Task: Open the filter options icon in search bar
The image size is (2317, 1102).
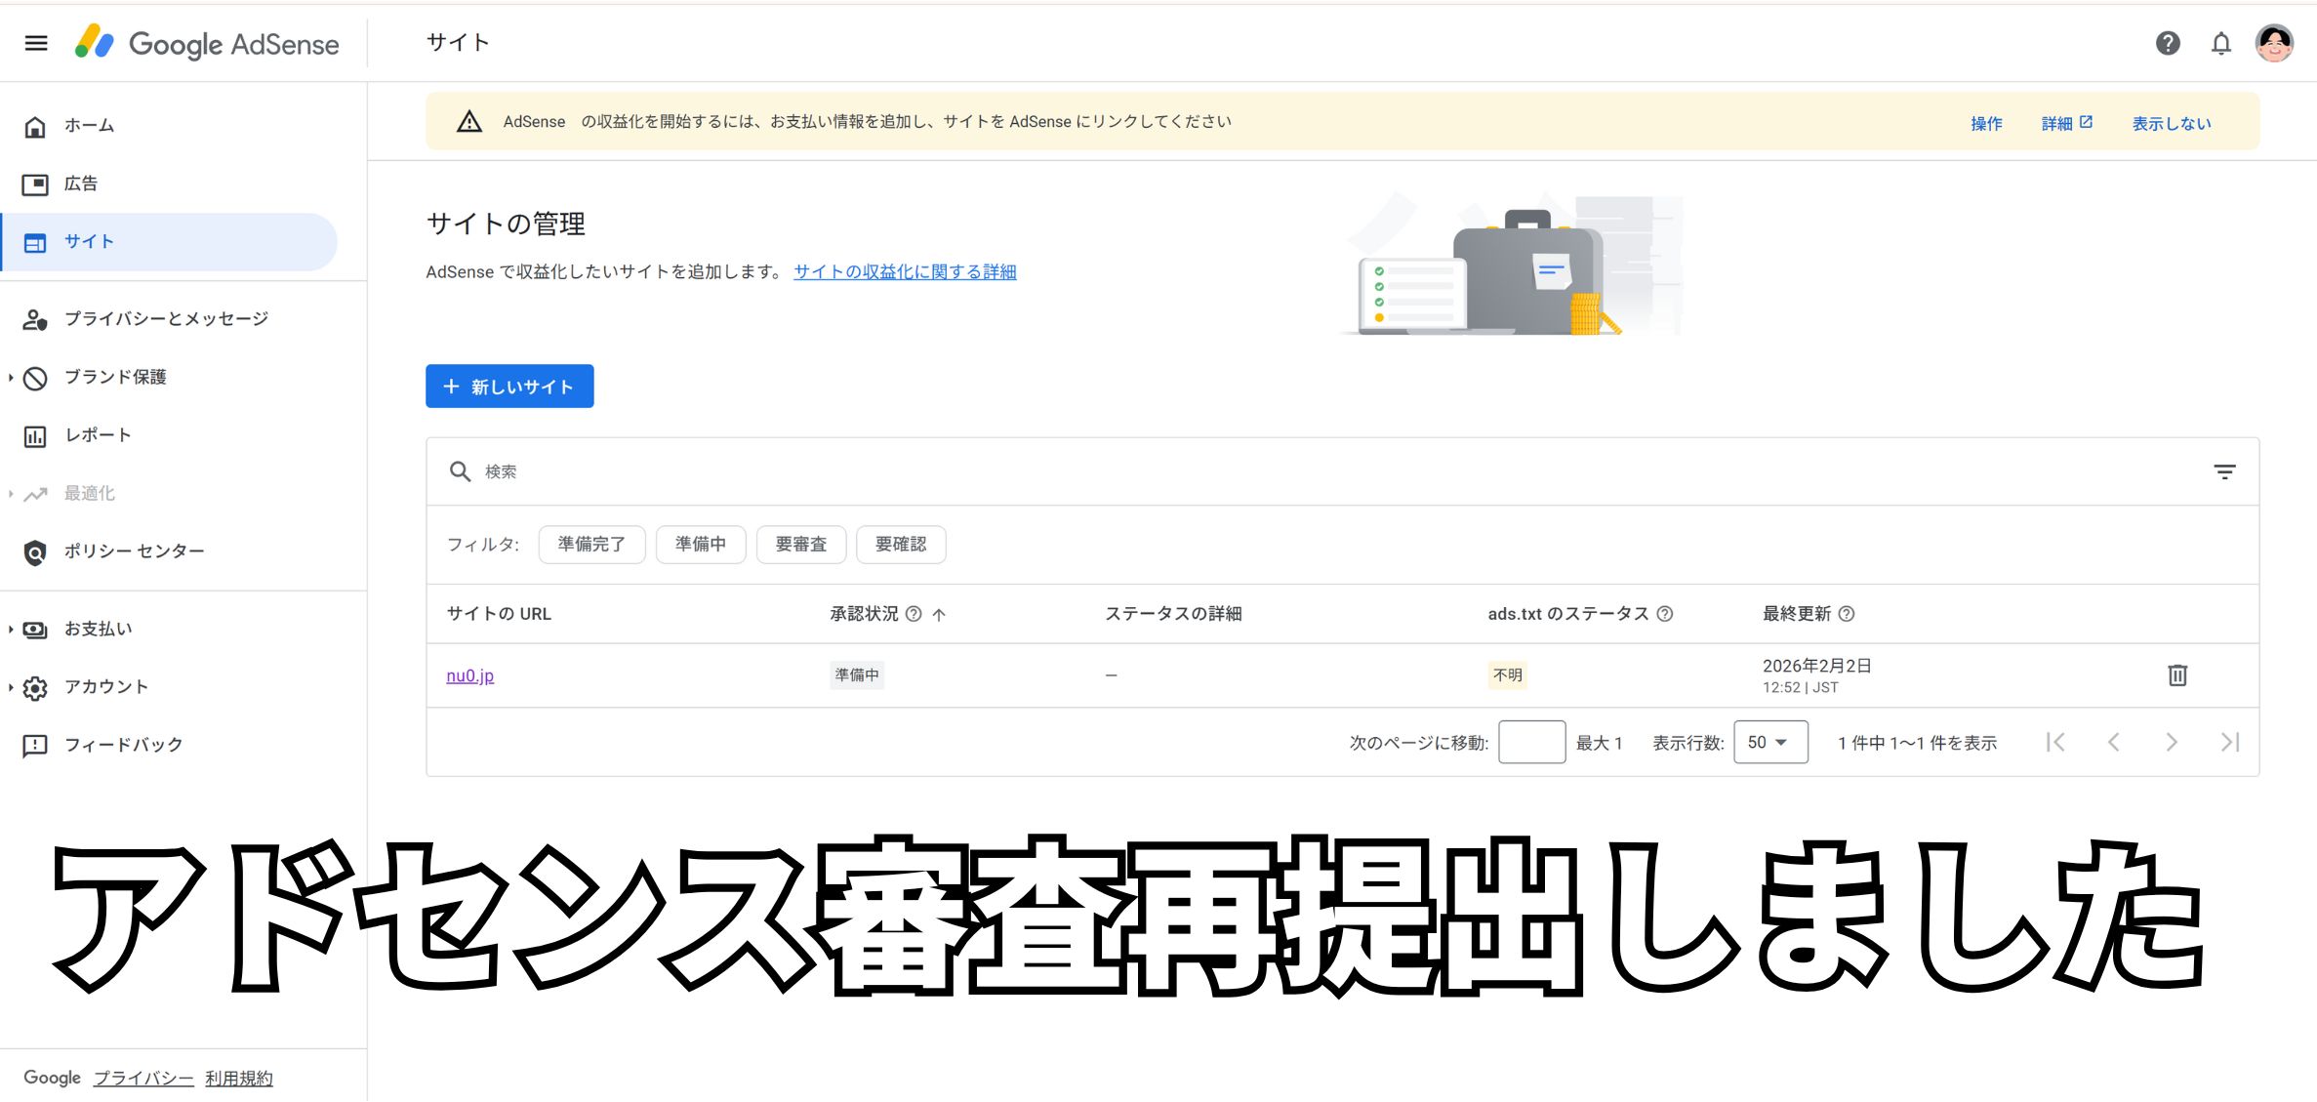Action: tap(2225, 471)
